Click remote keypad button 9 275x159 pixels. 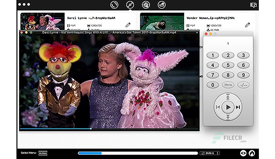click(243, 75)
